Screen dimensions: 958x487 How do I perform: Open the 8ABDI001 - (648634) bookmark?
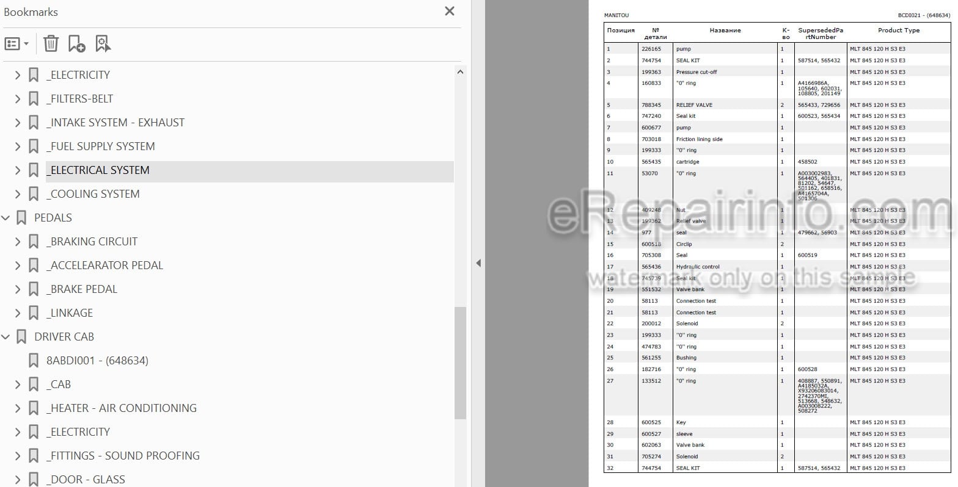click(x=97, y=361)
